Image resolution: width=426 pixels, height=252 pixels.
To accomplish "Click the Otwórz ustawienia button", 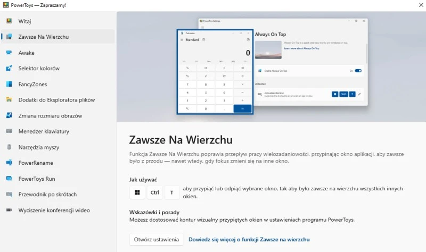I will (x=156, y=239).
